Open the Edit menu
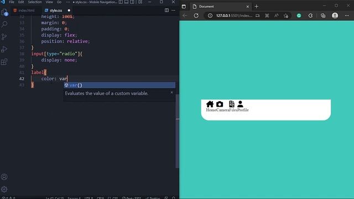The height and width of the screenshot is (199, 354). [21, 2]
